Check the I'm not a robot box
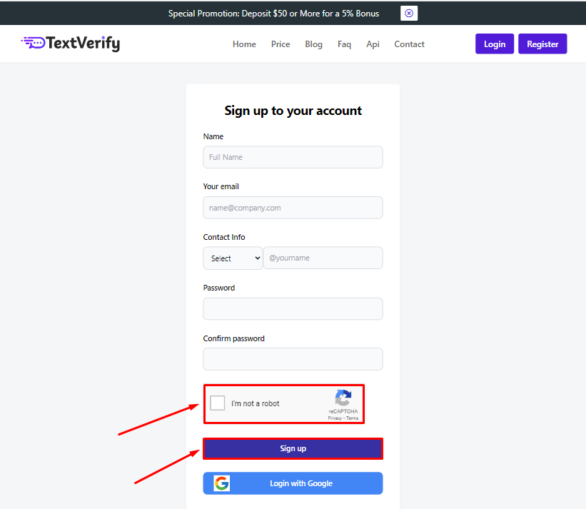The image size is (586, 509). pyautogui.click(x=218, y=403)
